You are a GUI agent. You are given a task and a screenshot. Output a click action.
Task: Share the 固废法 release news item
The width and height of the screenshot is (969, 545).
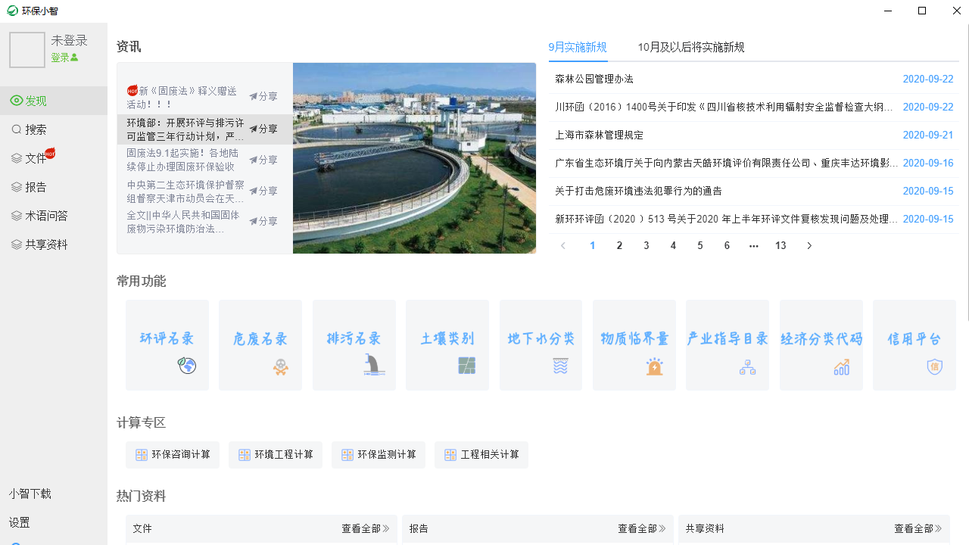tap(263, 160)
